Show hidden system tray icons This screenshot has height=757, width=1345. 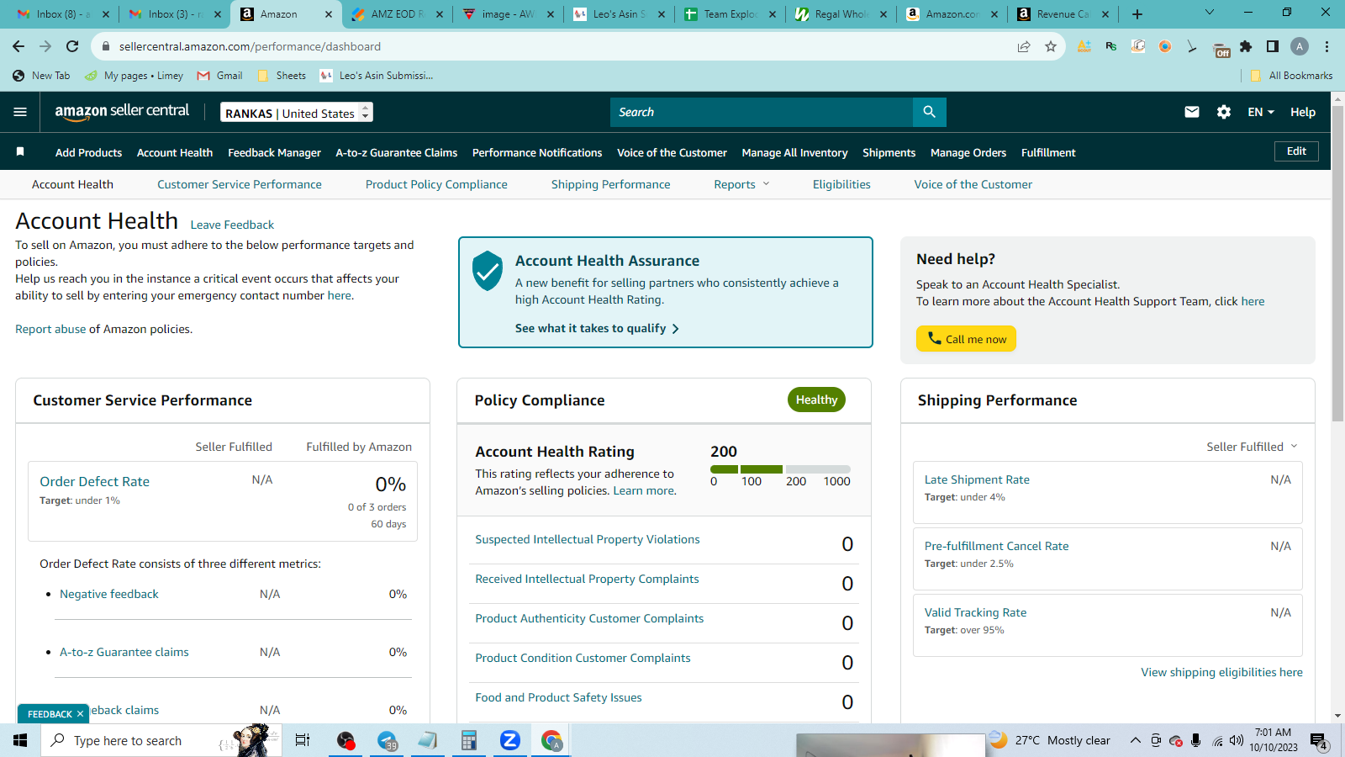(x=1135, y=740)
